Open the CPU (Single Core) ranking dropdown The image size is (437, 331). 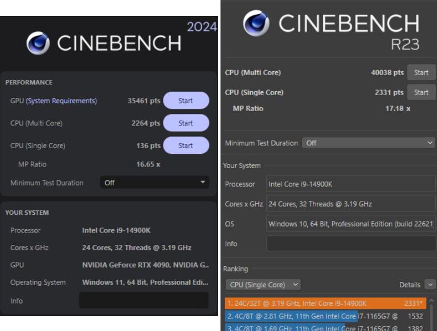pyautogui.click(x=263, y=284)
